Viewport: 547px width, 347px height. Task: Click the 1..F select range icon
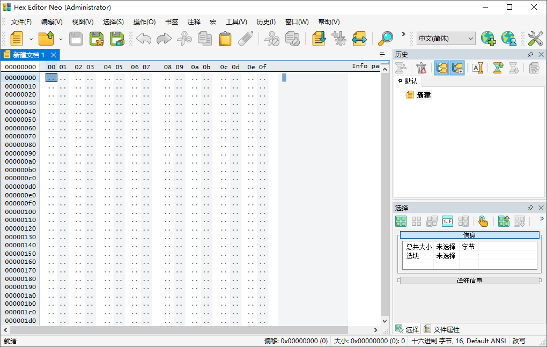[447, 220]
